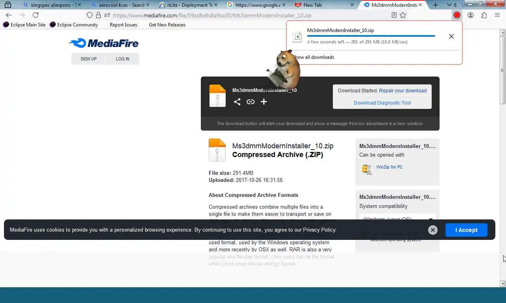Close the nLite Deployment tab
Image resolution: width=506 pixels, height=303 pixels.
point(215,5)
